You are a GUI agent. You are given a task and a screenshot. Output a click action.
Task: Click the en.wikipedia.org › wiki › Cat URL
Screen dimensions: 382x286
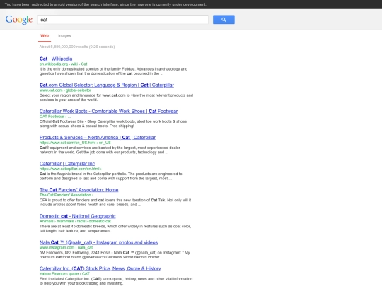tap(64, 64)
